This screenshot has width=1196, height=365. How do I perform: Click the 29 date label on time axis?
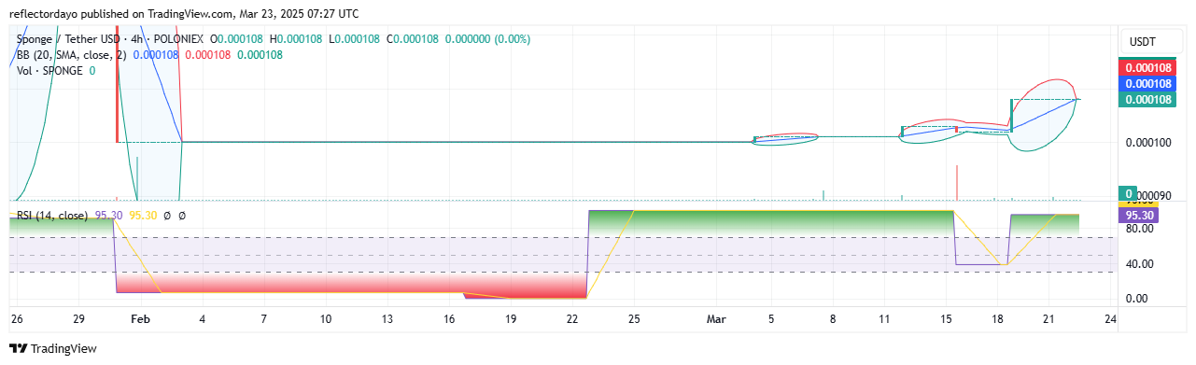tap(78, 319)
